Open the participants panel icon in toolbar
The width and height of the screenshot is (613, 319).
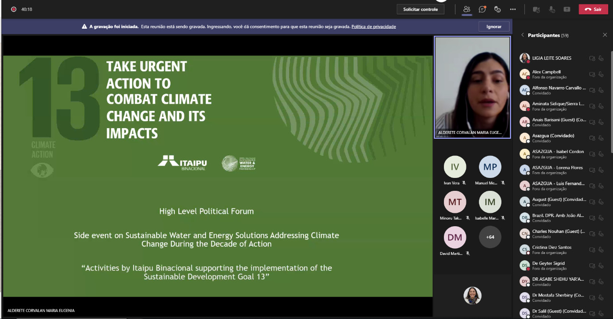pos(466,9)
